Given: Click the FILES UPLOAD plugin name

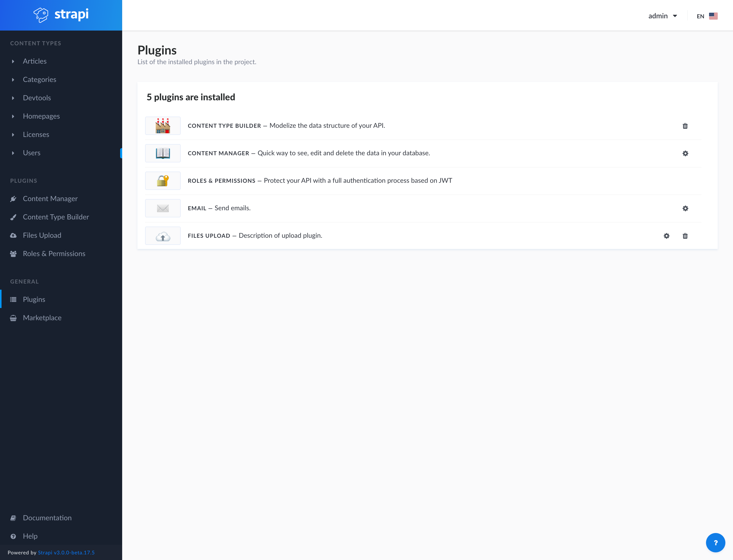Looking at the screenshot, I should (x=209, y=236).
